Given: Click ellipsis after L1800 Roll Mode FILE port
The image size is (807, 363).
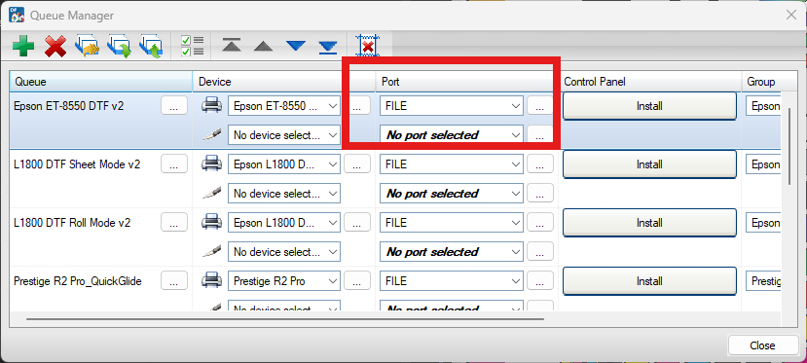Looking at the screenshot, I should [x=540, y=223].
